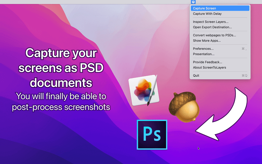Choose the Presentation… menu entry
Image resolution: width=262 pixels, height=164 pixels.
(220, 54)
